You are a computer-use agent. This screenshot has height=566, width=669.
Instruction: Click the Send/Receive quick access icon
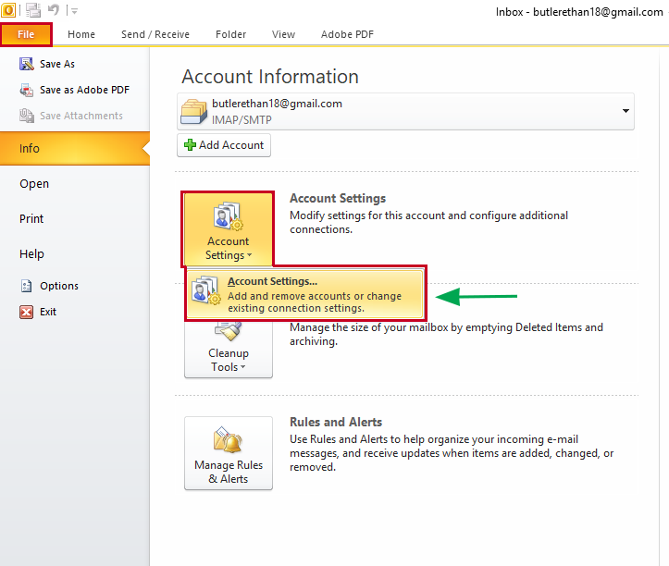(x=33, y=10)
